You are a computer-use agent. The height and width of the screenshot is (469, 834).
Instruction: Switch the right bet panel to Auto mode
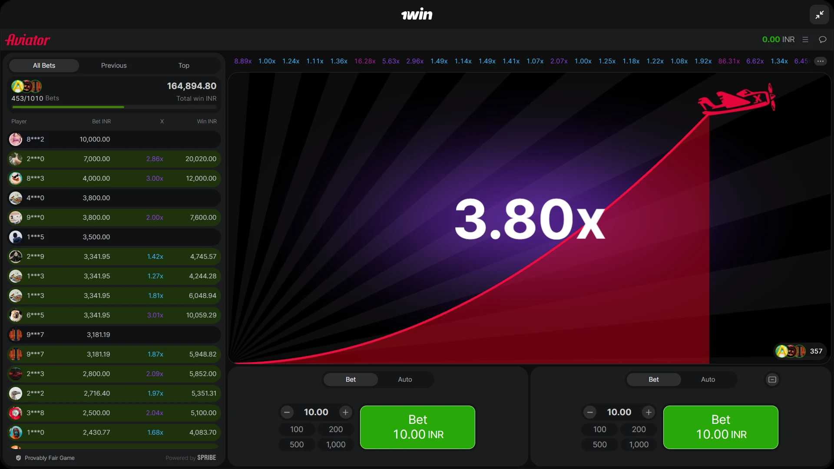[708, 379]
